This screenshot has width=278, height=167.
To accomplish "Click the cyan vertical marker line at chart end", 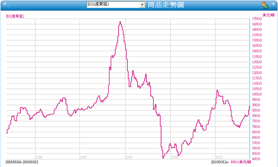I will point(250,88).
